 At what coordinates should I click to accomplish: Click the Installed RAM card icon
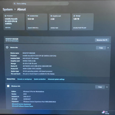(x=28, y=16)
